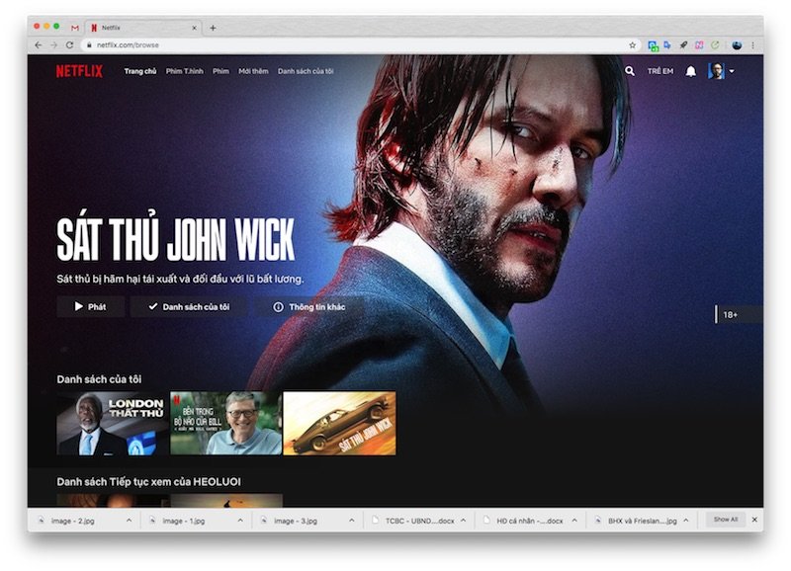
Task: Play Sát Thủ John Wick with Phát button
Action: pyautogui.click(x=91, y=306)
